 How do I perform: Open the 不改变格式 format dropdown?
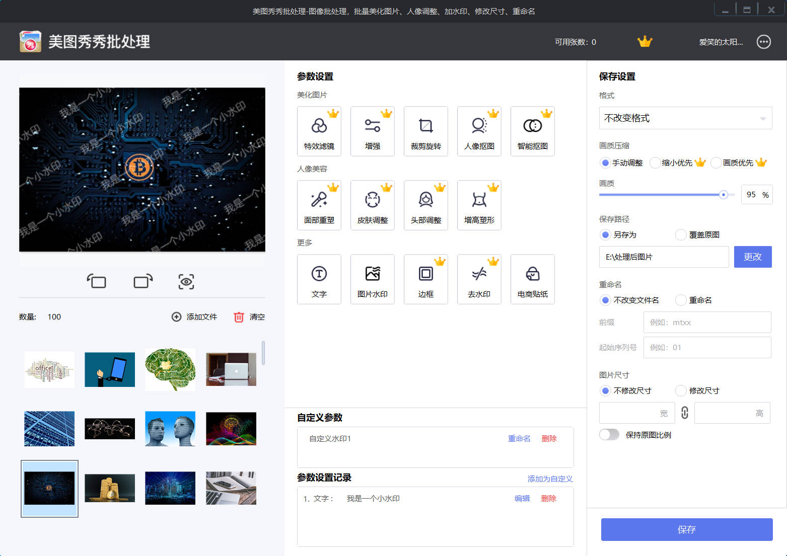point(685,118)
